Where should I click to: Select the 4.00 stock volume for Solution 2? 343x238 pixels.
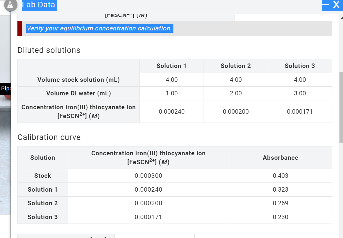click(235, 79)
